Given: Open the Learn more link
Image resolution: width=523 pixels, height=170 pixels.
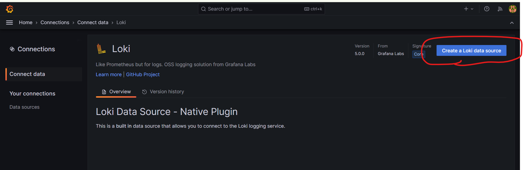Looking at the screenshot, I should [x=109, y=75].
